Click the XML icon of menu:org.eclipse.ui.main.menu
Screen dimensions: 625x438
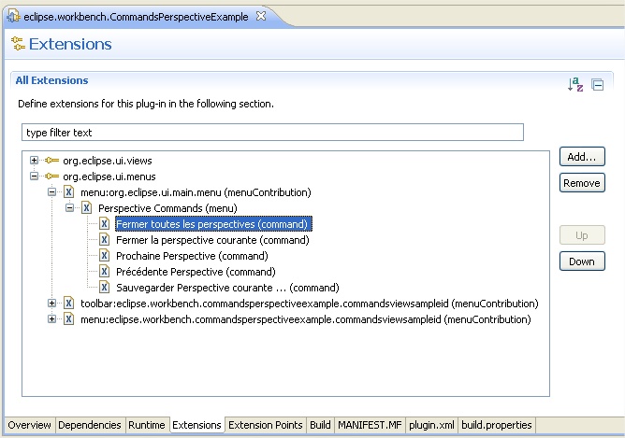[69, 192]
